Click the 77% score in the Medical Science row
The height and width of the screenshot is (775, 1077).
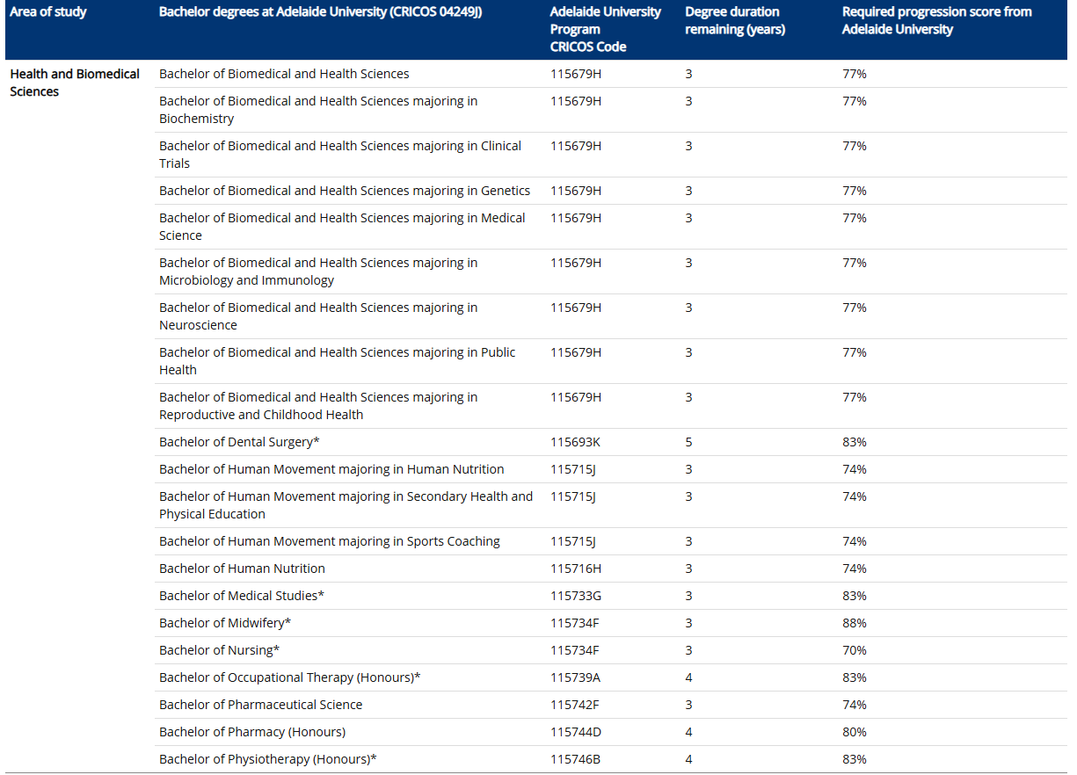(x=855, y=218)
